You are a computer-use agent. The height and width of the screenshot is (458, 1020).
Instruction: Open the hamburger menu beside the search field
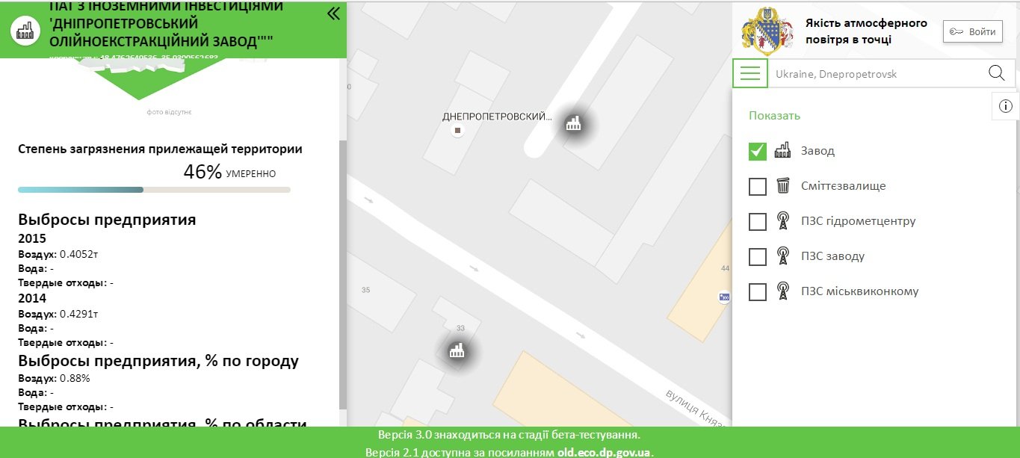[x=749, y=73]
